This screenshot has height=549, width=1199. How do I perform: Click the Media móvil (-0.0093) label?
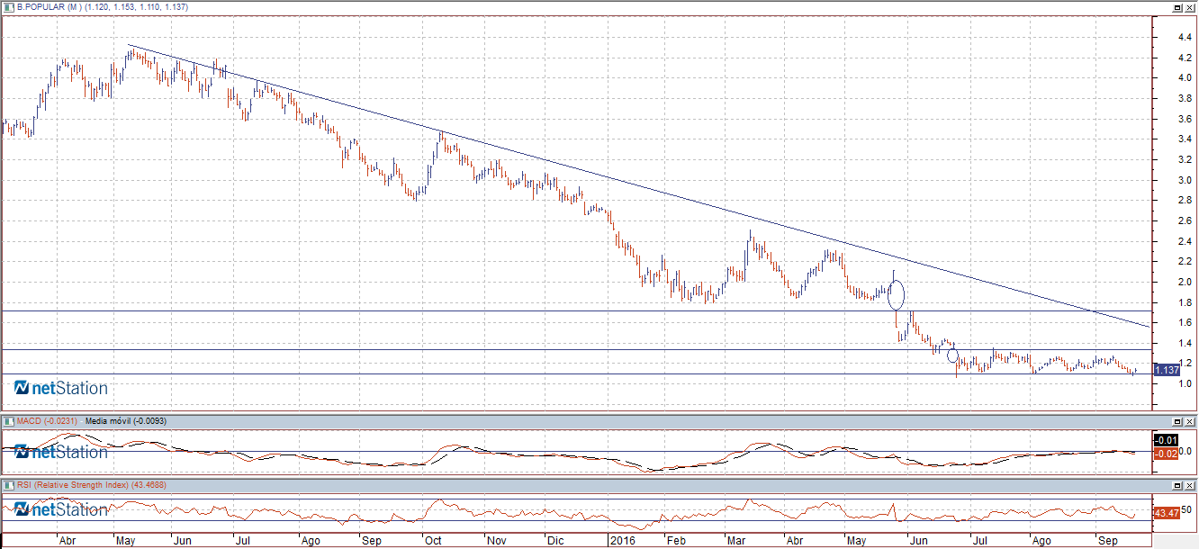pos(121,421)
